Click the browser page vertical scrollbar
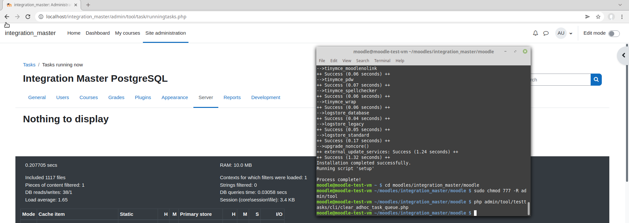 627,113
